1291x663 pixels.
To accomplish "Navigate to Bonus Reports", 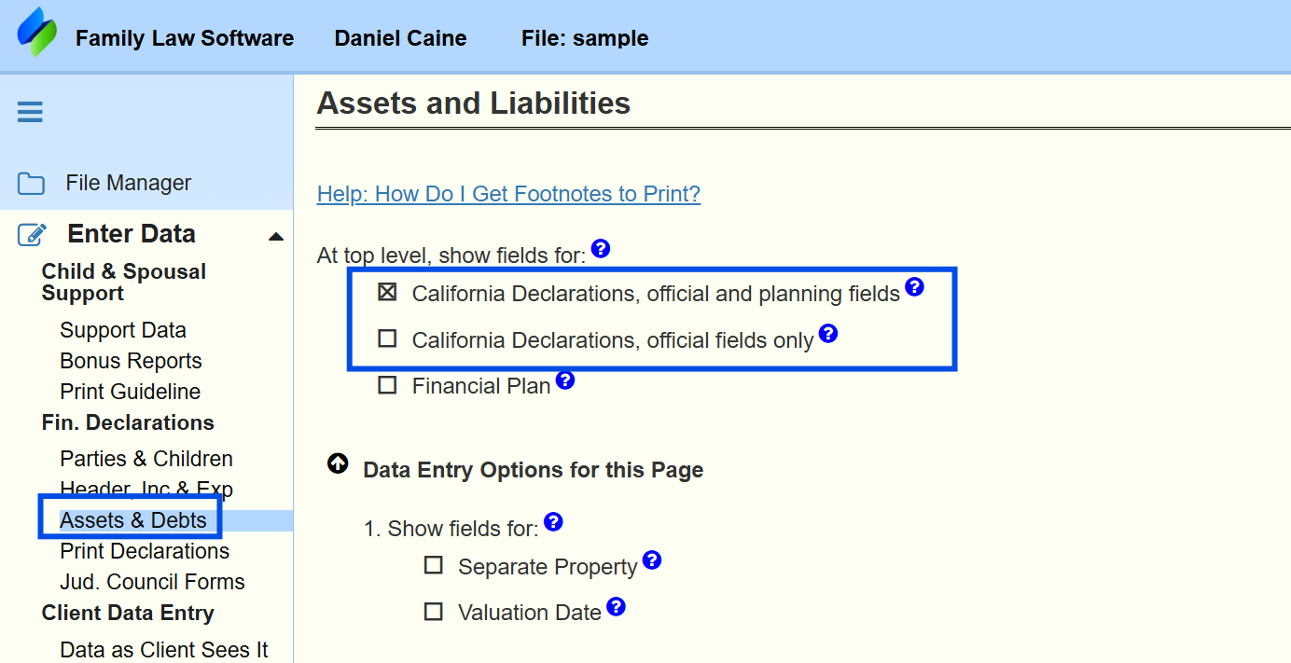I will click(x=131, y=360).
